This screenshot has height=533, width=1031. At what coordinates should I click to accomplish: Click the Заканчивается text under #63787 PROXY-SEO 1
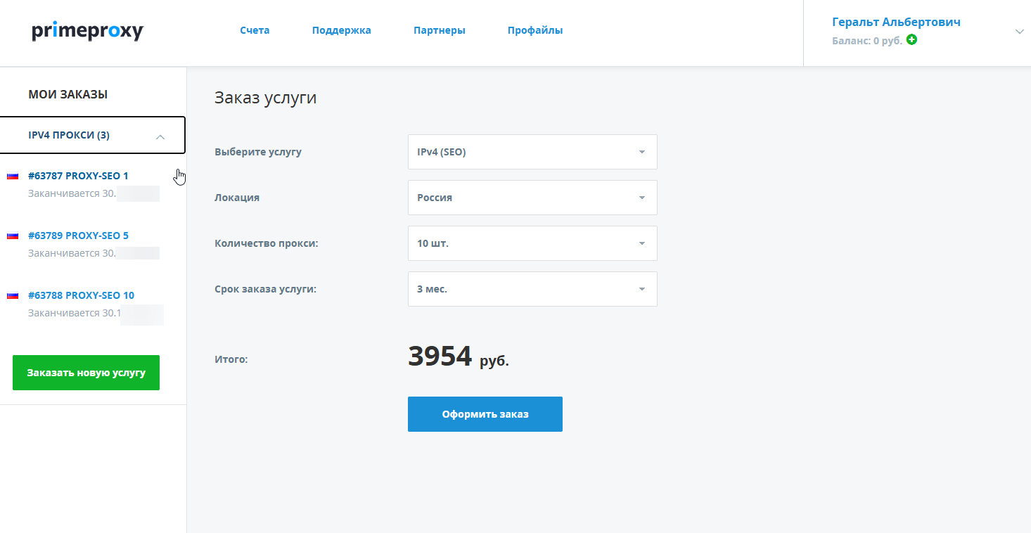[72, 193]
